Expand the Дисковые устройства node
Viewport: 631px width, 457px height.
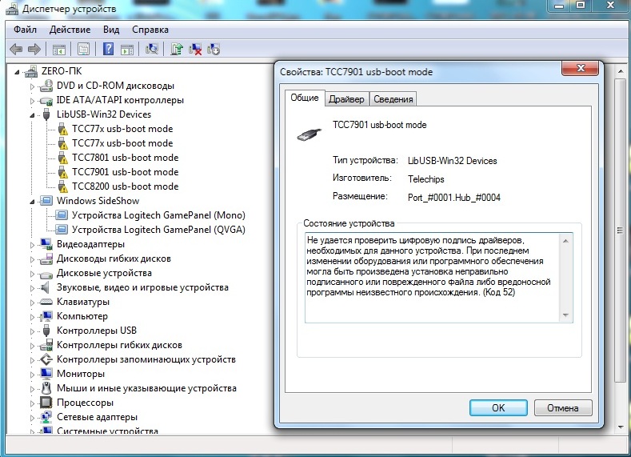click(32, 274)
